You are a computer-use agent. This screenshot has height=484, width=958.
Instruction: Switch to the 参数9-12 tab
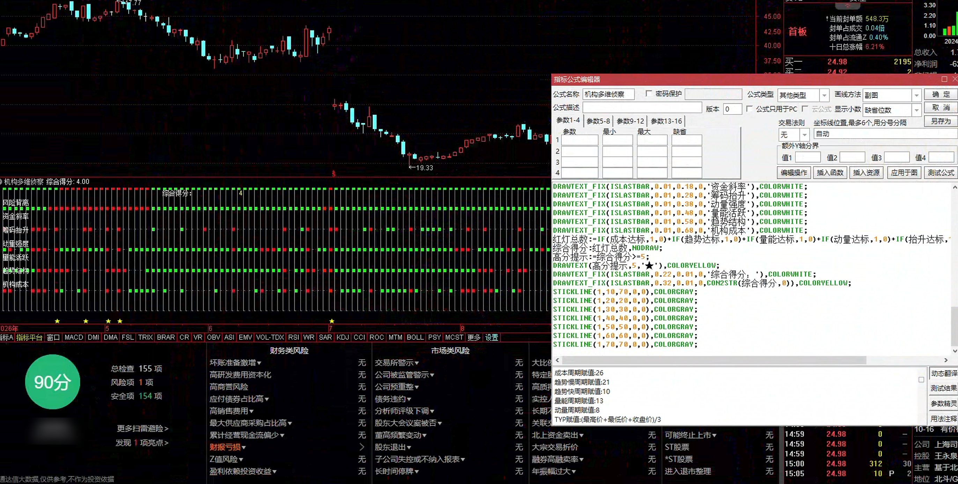tap(630, 121)
